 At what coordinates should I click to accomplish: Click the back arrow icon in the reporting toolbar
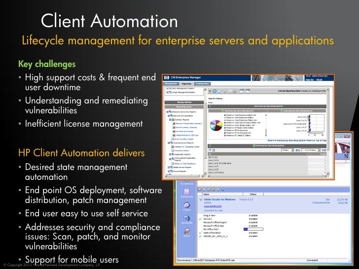pos(210,91)
